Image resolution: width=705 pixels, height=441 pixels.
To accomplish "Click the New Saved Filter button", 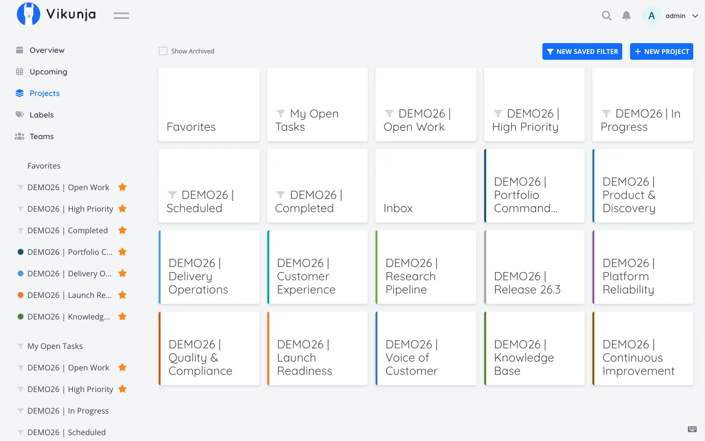I will click(582, 51).
